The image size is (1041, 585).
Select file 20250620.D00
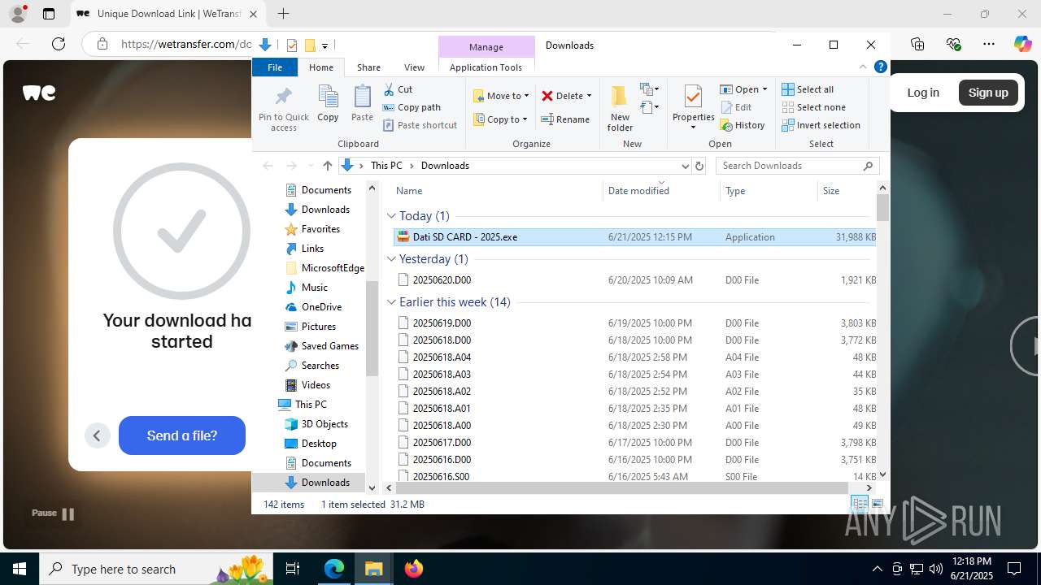(x=634, y=280)
